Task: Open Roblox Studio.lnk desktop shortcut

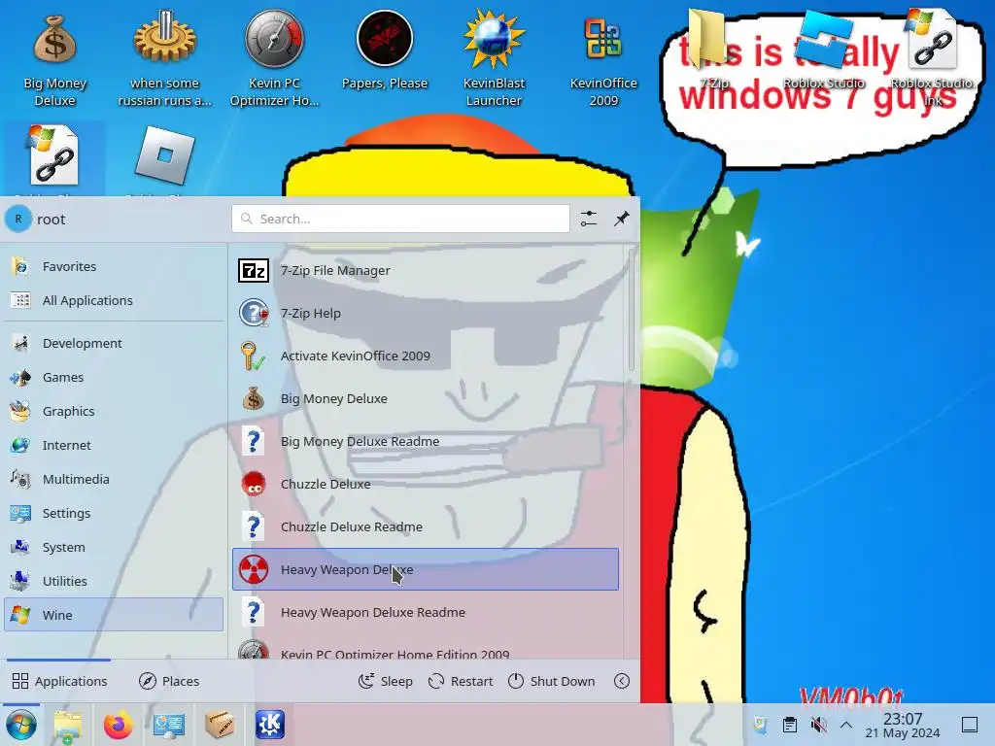Action: pyautogui.click(x=932, y=58)
